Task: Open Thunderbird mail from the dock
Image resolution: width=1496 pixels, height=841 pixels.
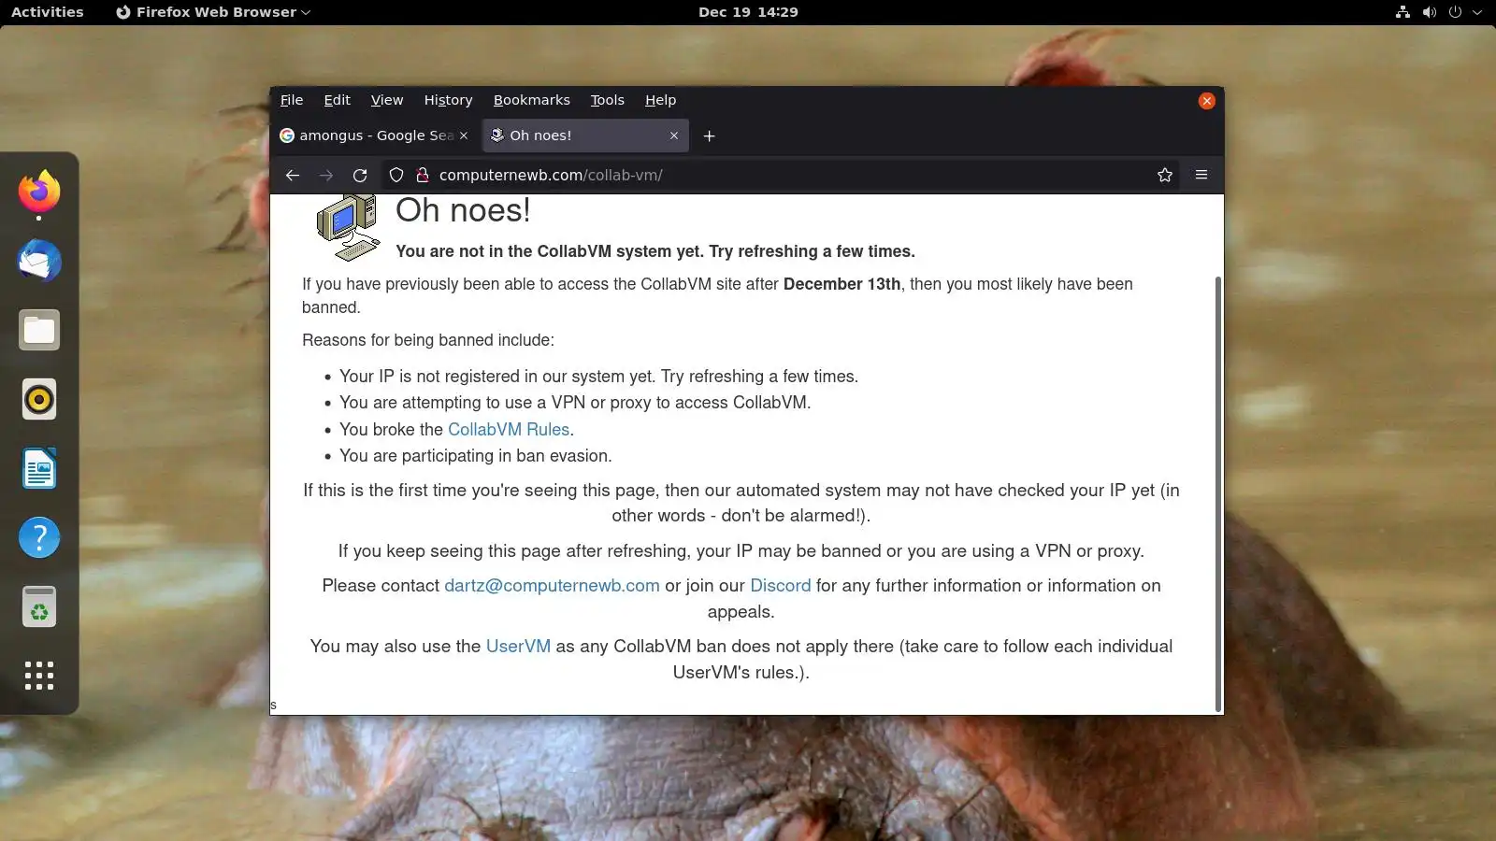Action: [x=39, y=261]
